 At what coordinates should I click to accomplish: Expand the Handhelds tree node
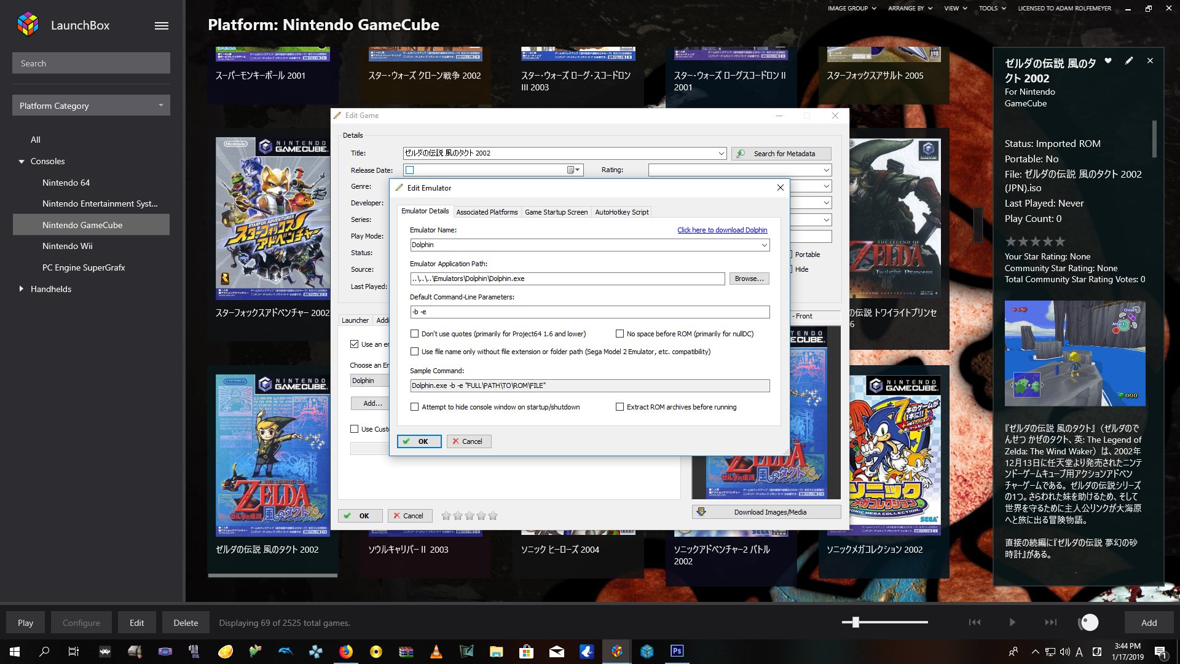pyautogui.click(x=22, y=289)
